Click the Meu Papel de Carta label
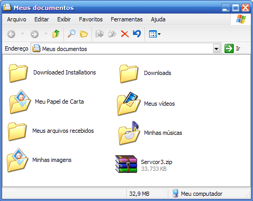This screenshot has width=253, height=201. click(x=59, y=102)
